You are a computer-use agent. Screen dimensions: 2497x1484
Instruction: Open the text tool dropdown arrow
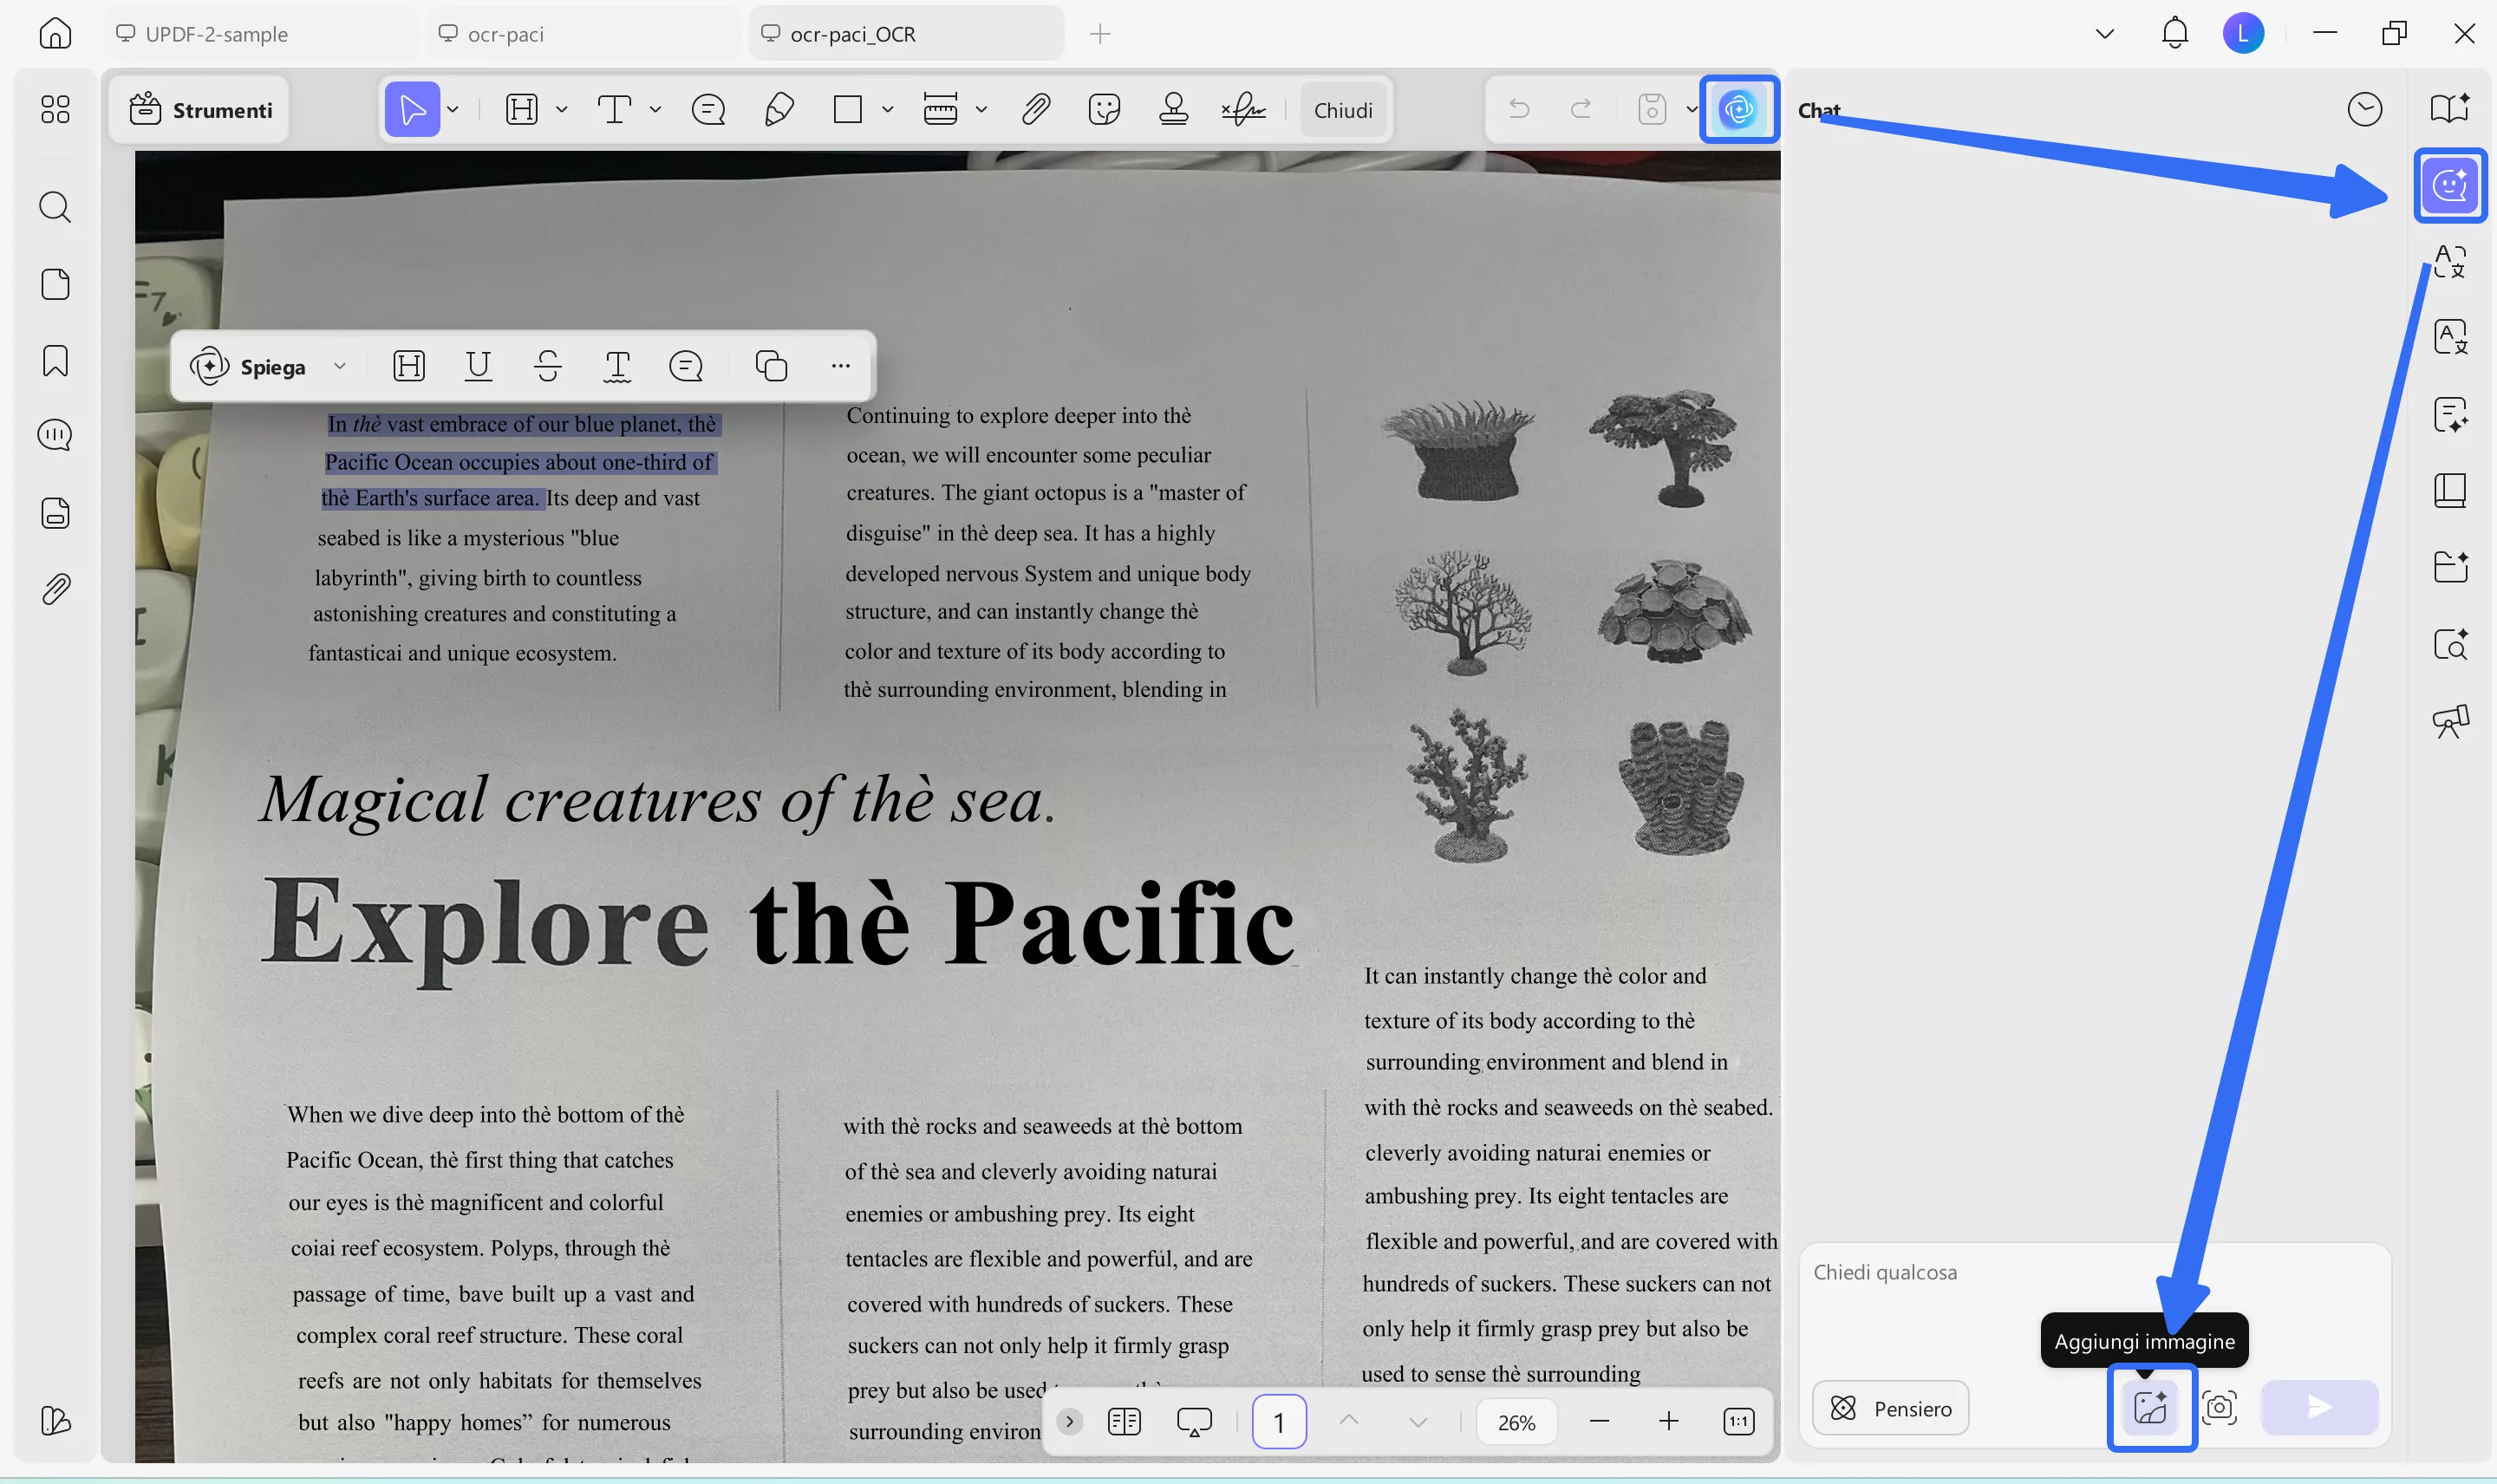(x=656, y=109)
